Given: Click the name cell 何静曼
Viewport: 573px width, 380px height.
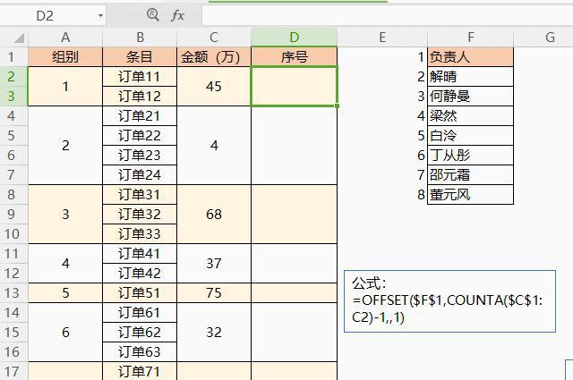Looking at the screenshot, I should click(471, 97).
